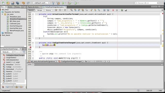Open MenuPrincipal.java in the project tree
This screenshot has width=165, height=93.
[16, 30]
